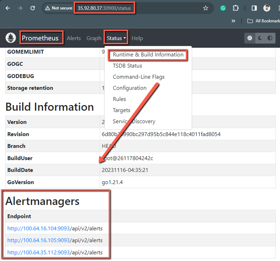Screen dimensions: 280x261
Task: Click the Prometheus flame logo icon
Action: (11, 38)
